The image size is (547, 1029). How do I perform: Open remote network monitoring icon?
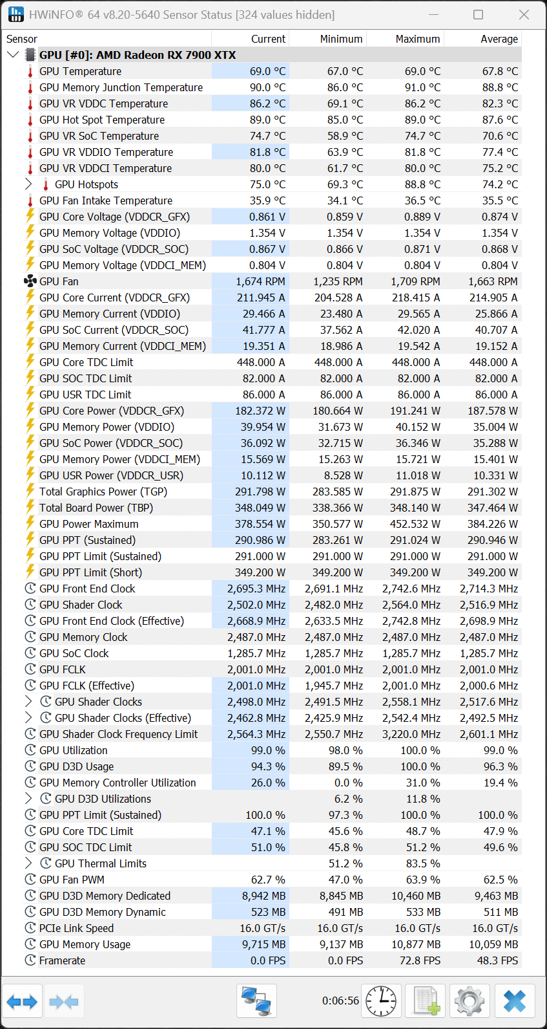click(256, 1001)
